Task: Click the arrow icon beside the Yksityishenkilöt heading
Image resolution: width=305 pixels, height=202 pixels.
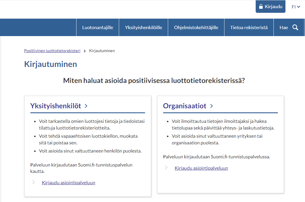Action: [x=86, y=106]
